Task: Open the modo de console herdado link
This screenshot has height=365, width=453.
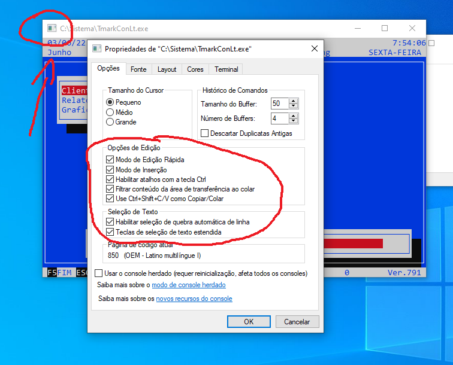Action: click(189, 285)
